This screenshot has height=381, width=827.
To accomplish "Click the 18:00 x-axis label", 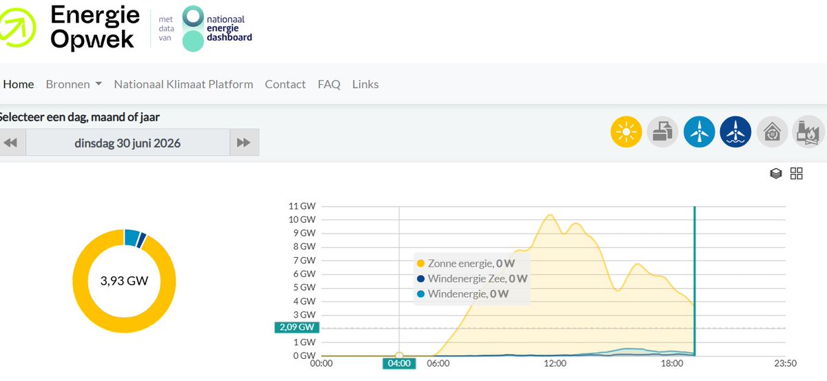I will [672, 363].
